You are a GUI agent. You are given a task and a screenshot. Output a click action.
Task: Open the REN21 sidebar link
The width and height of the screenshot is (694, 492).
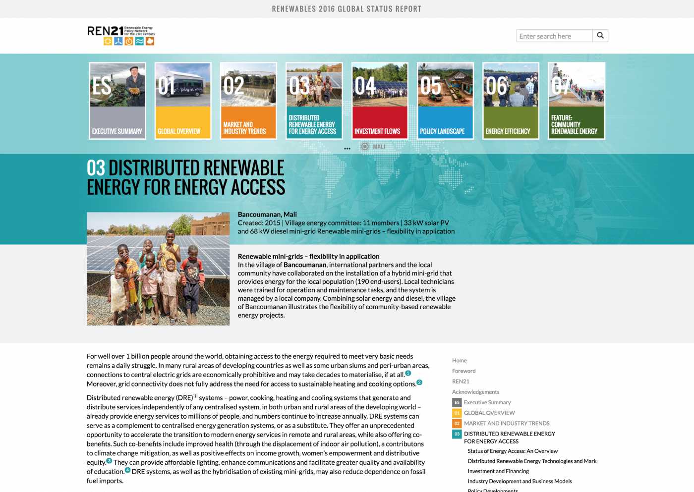[x=461, y=381]
